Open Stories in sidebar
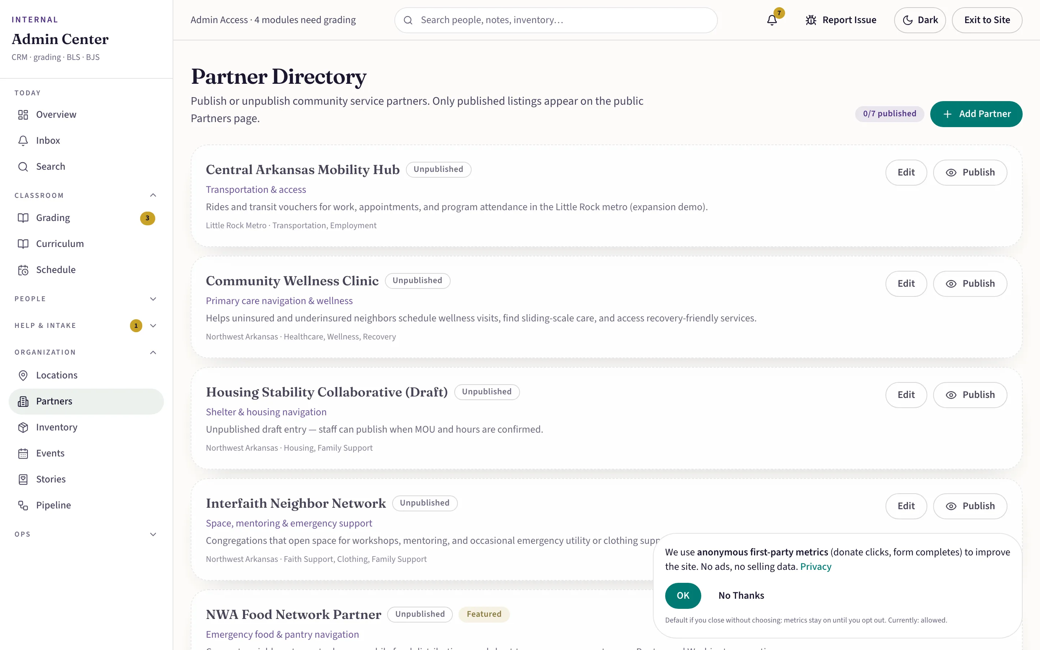 click(86, 479)
